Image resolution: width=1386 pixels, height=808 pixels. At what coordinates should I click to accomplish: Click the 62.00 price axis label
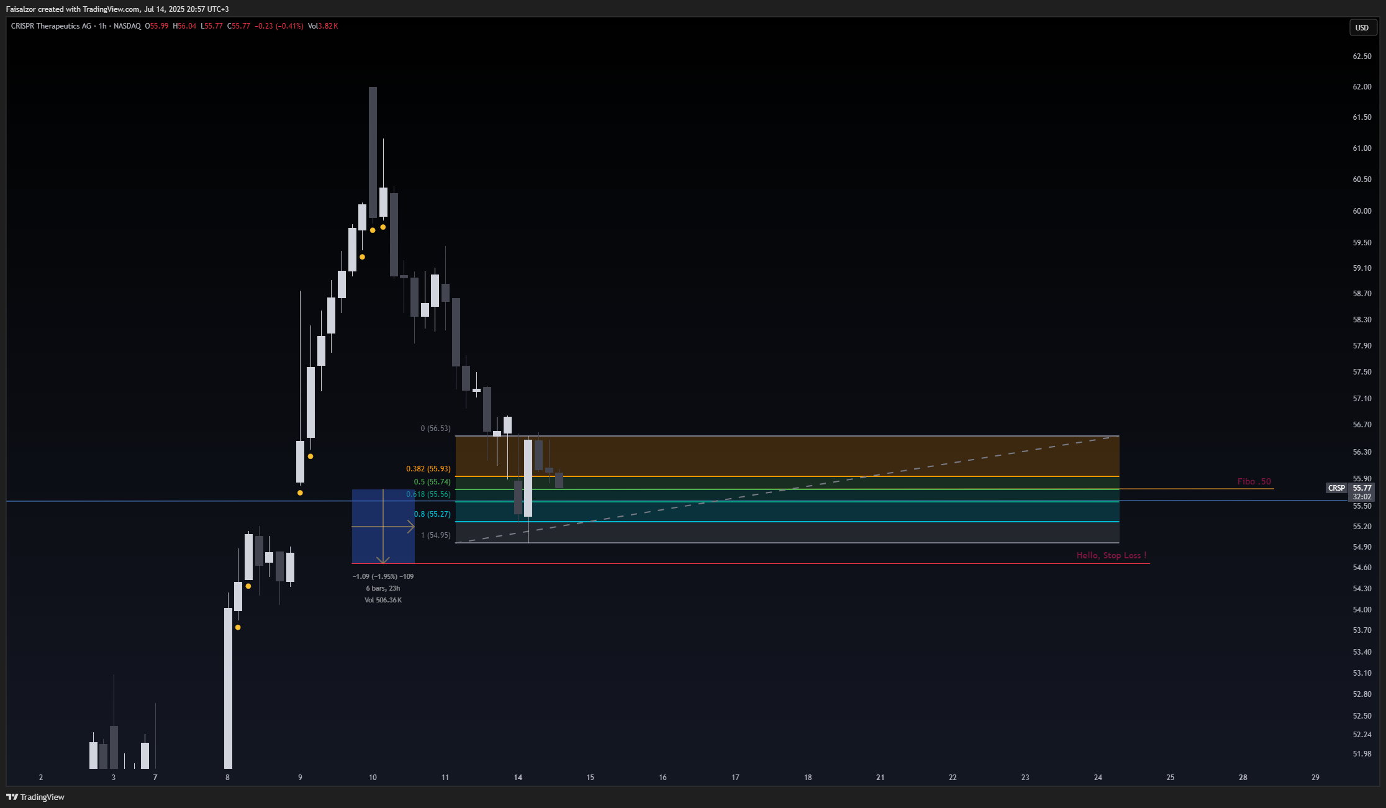click(1362, 87)
